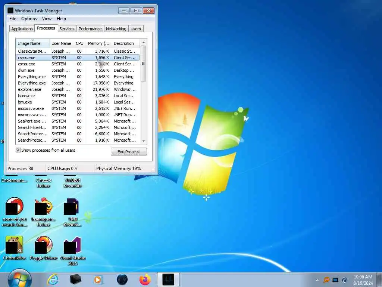The width and height of the screenshot is (382, 287).
Task: Select the SearchIndexe... process row
Action: tap(78, 134)
